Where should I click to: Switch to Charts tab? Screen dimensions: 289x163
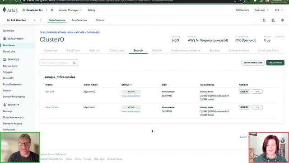(x=100, y=20)
